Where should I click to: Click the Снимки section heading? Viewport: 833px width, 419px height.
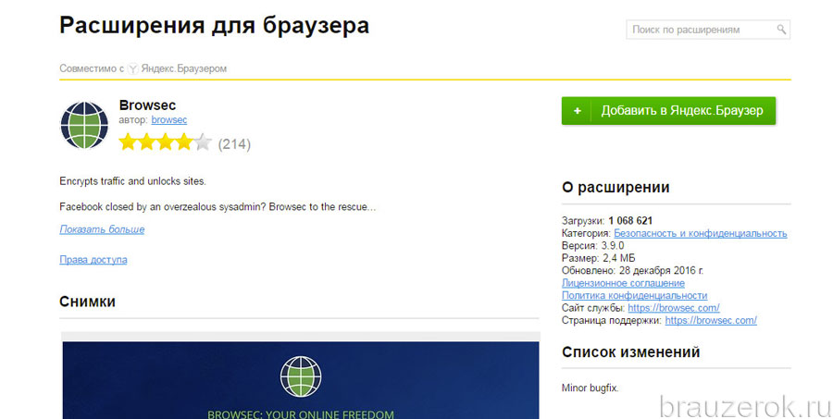[x=87, y=302]
